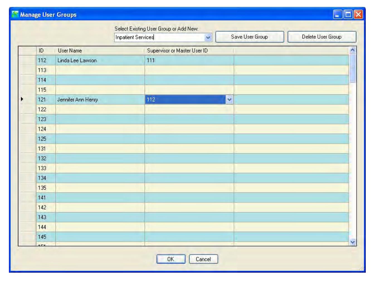The width and height of the screenshot is (373, 281).
Task: Click ID cell 123
Action: pyautogui.click(x=46, y=119)
